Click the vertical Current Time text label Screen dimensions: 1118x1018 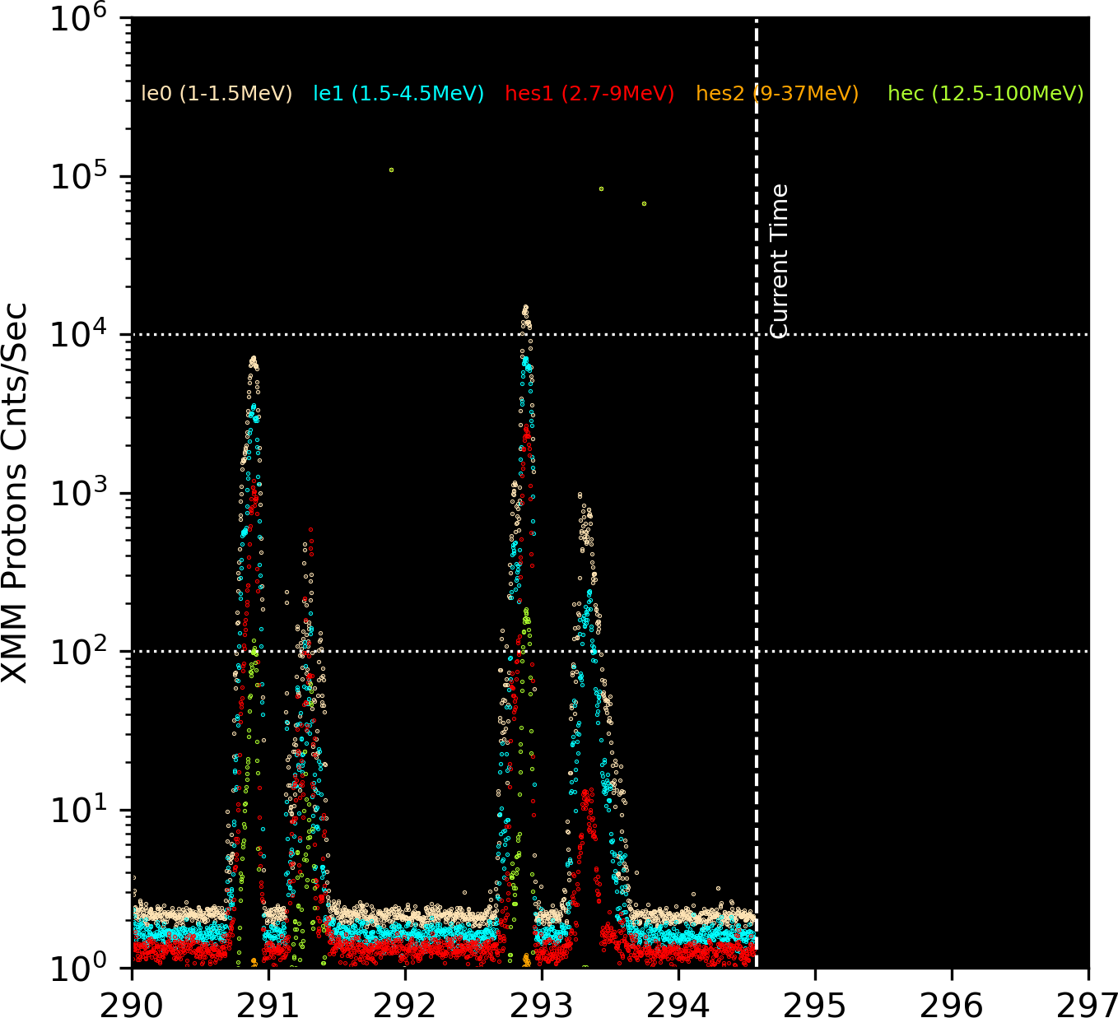tap(779, 260)
